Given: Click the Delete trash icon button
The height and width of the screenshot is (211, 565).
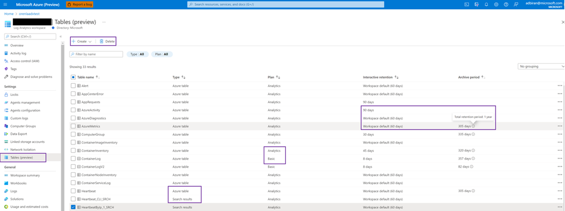Looking at the screenshot, I should (107, 42).
